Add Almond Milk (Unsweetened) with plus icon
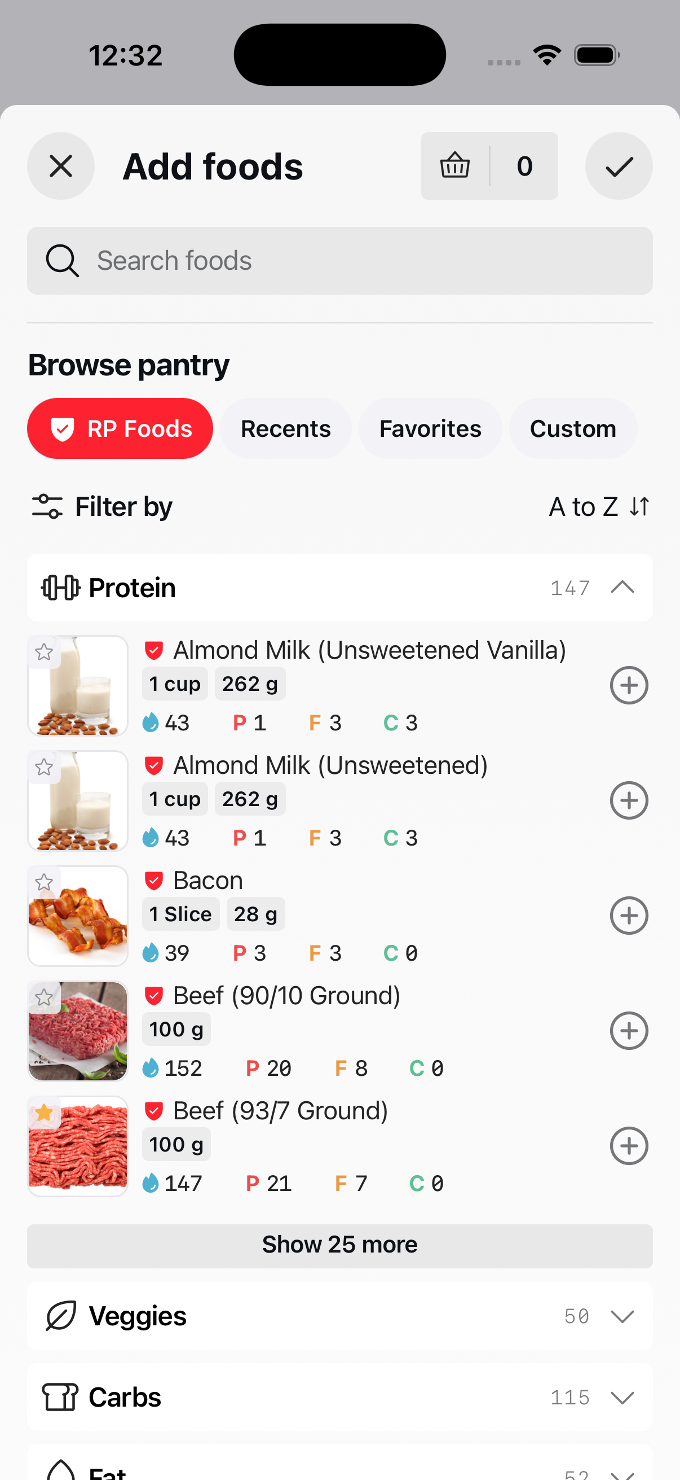The height and width of the screenshot is (1480, 680). click(629, 800)
